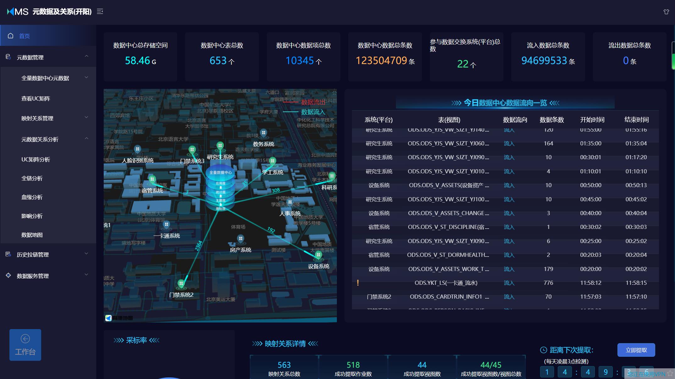This screenshot has height=379, width=675.
Task: Click the 设备系统 map marker
Action: tap(318, 255)
